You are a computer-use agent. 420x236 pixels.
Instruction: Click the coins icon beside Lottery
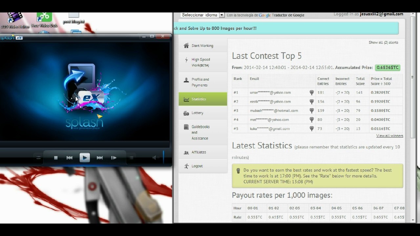186,113
